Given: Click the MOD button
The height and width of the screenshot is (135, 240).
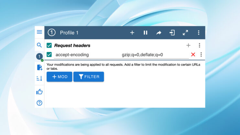Looking at the screenshot, I should [x=60, y=77].
